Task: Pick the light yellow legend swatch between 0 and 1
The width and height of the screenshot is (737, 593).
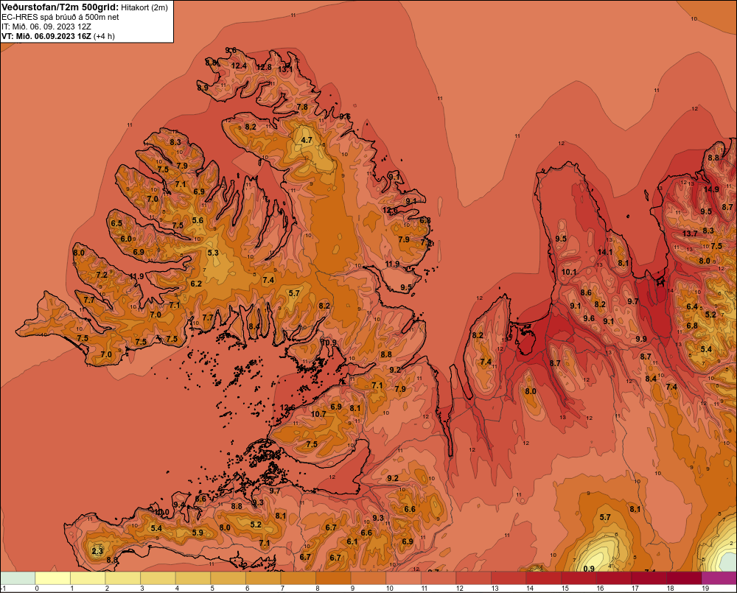Action: pos(52,578)
